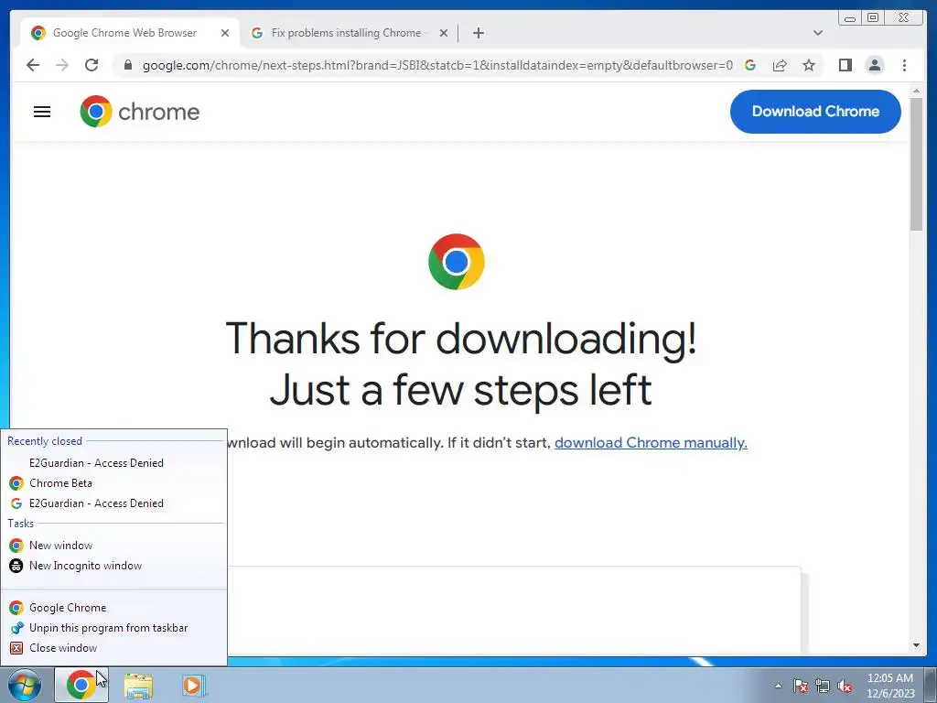
Task: Go back with the browser back arrow
Action: click(x=33, y=65)
